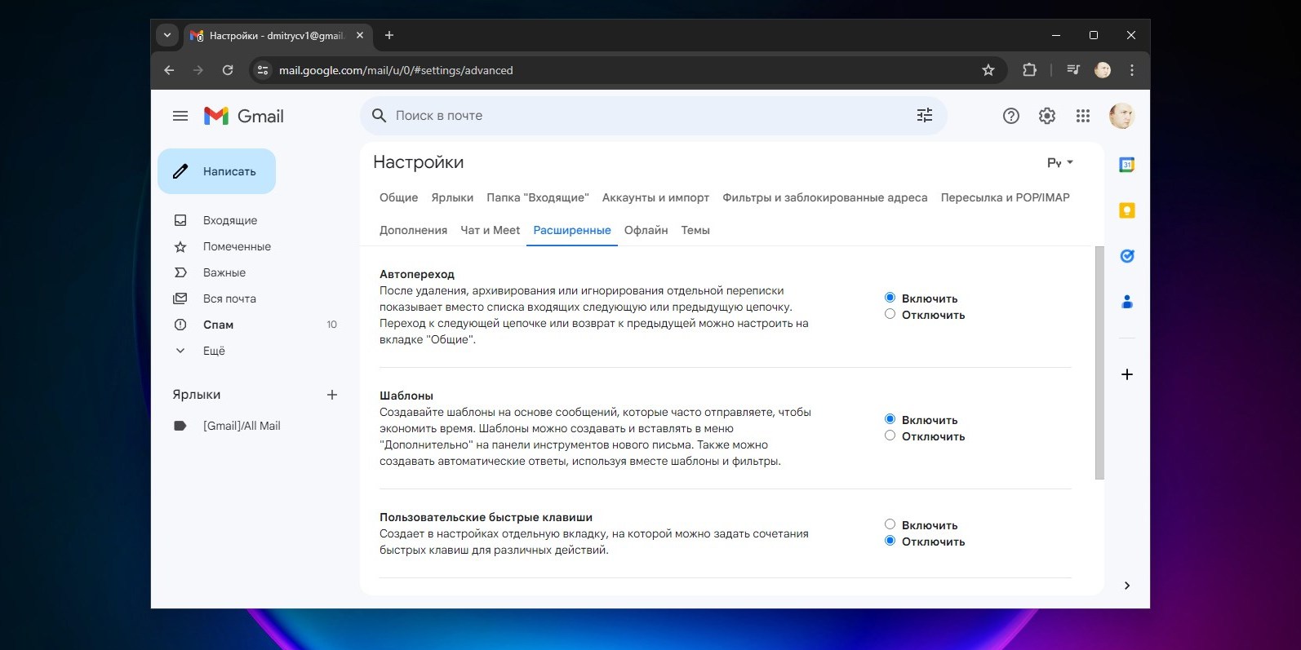This screenshot has height=650, width=1301.
Task: Show search options filter icon
Action: (x=924, y=116)
